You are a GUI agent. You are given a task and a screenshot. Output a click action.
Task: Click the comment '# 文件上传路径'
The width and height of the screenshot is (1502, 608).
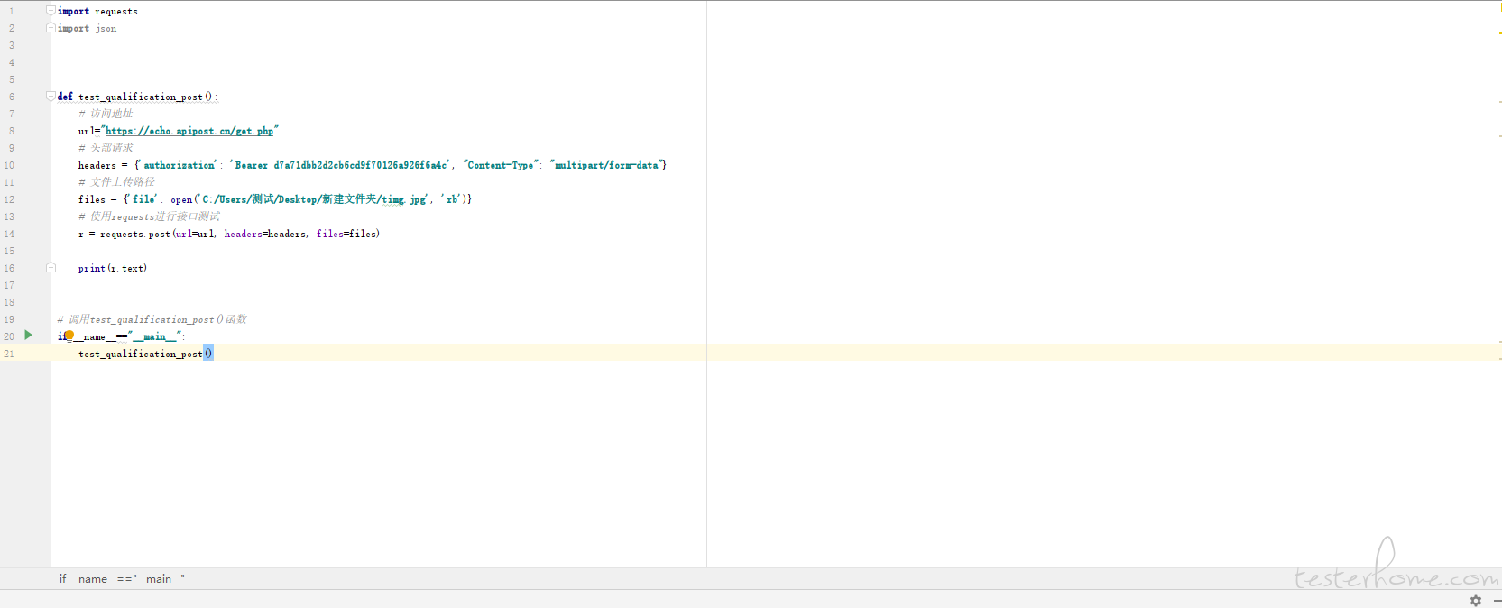tap(116, 182)
